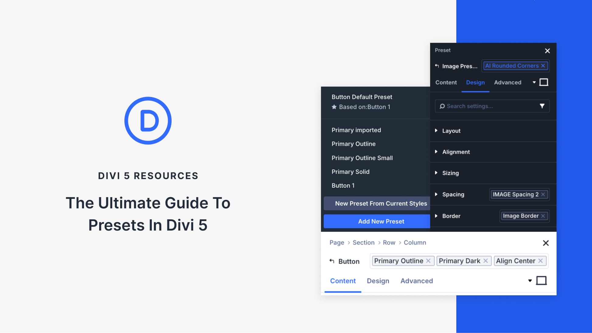This screenshot has width=592, height=333.
Task: Open the Design tab in the Button settings panel
Action: [x=378, y=281]
